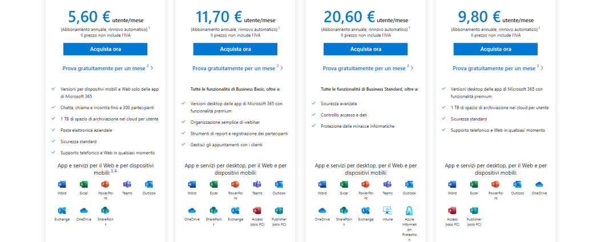Click the PowerPoint icon in the 20,60 € plan

click(x=366, y=184)
